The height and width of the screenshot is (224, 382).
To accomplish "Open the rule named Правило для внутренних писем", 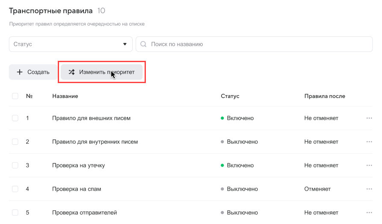I will (95, 142).
